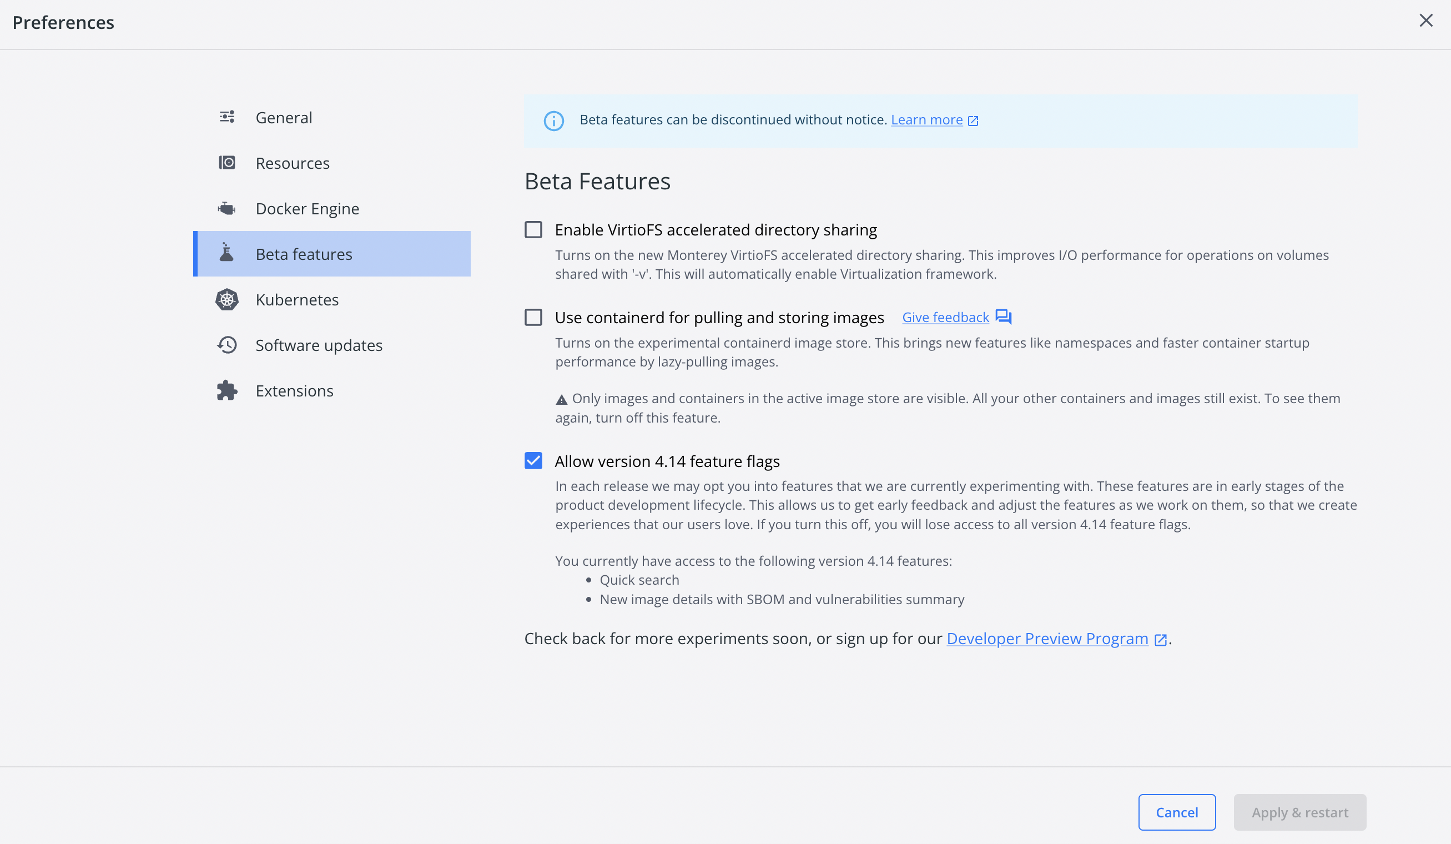
Task: Switch to Software updates section
Action: coord(319,344)
